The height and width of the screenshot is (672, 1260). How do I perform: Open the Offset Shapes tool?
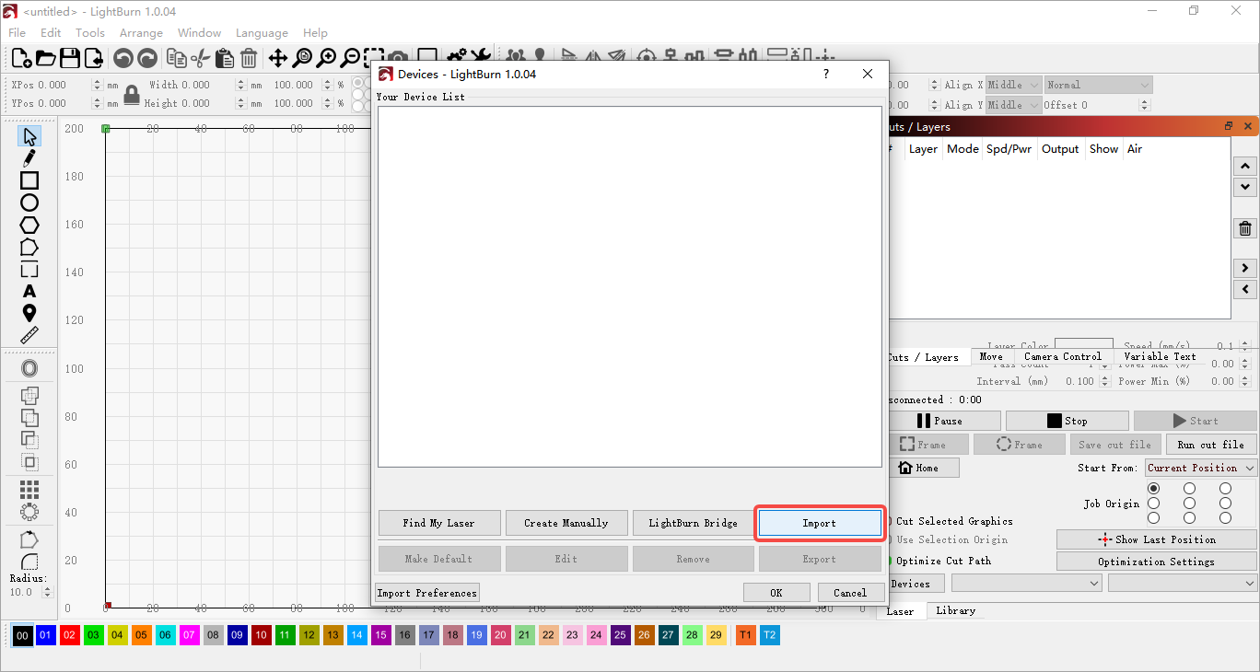29,369
